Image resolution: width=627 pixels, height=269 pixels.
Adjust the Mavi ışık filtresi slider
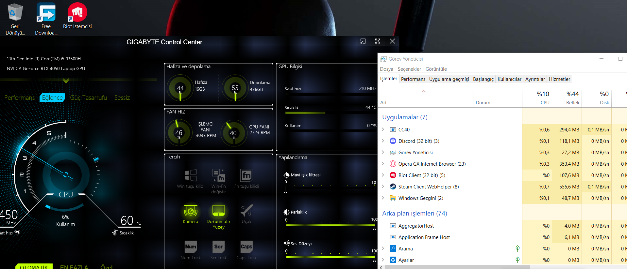point(330,187)
